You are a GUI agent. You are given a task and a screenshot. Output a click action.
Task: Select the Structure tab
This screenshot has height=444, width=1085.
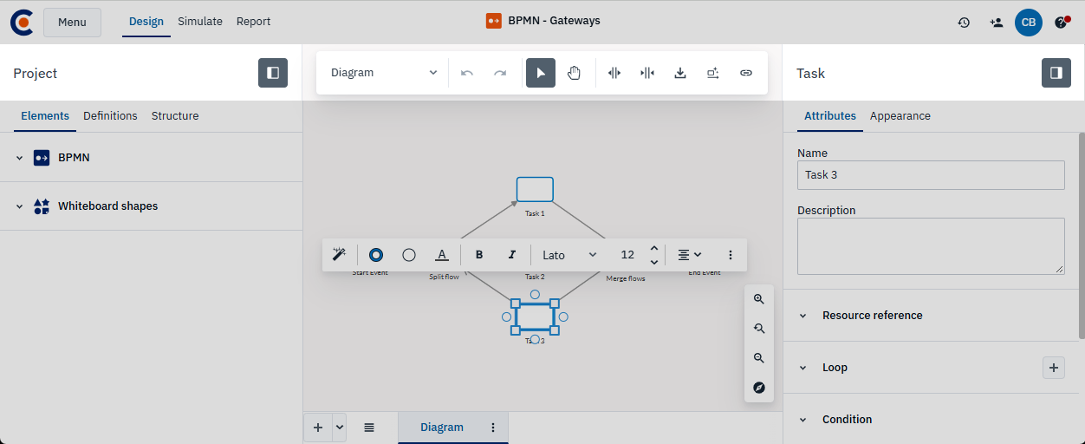click(x=175, y=116)
